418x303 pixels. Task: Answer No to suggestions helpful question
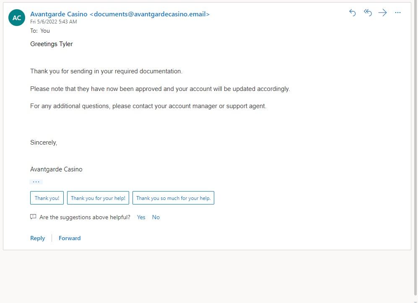[156, 217]
